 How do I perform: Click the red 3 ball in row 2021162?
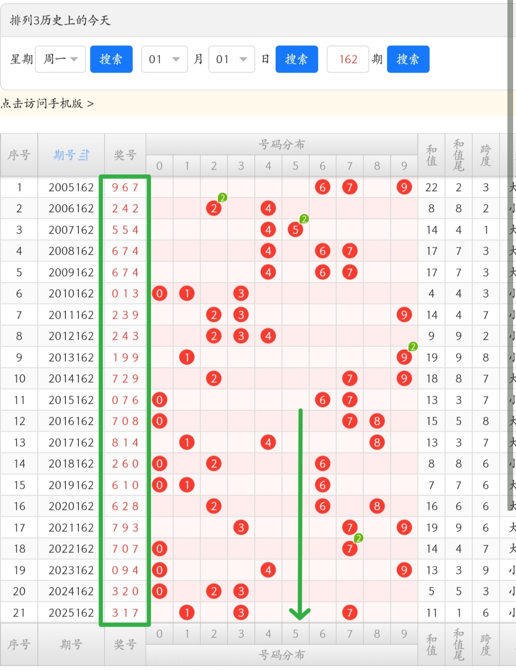click(241, 528)
